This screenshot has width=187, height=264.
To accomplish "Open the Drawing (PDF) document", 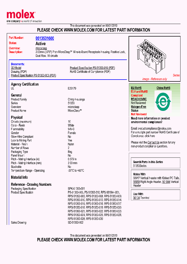I will click(x=19, y=72).
